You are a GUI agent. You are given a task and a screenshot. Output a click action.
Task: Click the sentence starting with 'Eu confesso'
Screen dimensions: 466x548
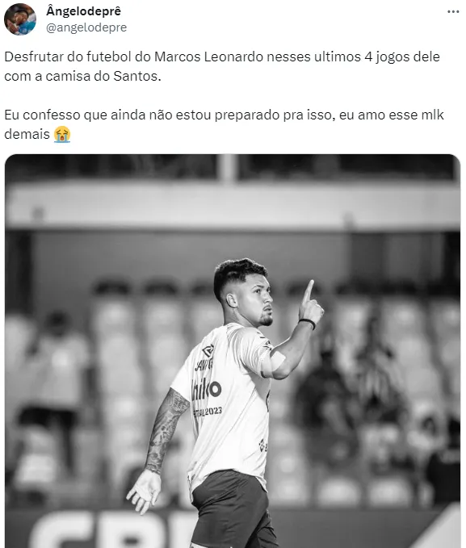[224, 124]
